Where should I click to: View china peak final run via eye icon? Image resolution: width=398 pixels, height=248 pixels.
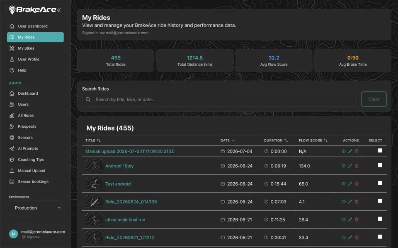(x=343, y=219)
